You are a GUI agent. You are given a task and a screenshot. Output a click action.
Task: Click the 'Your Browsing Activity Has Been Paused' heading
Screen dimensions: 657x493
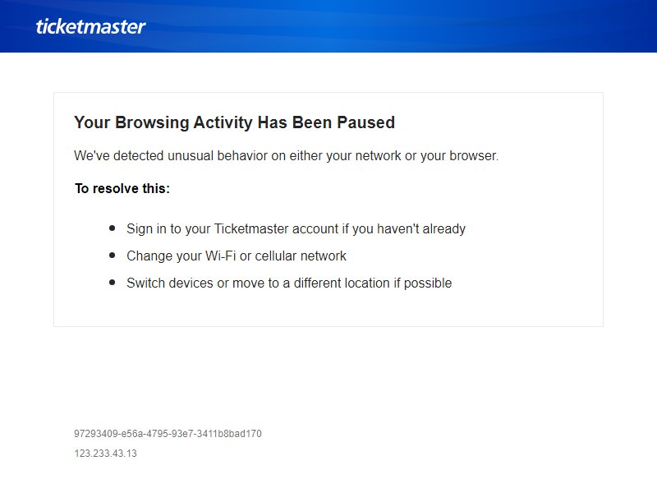click(234, 122)
